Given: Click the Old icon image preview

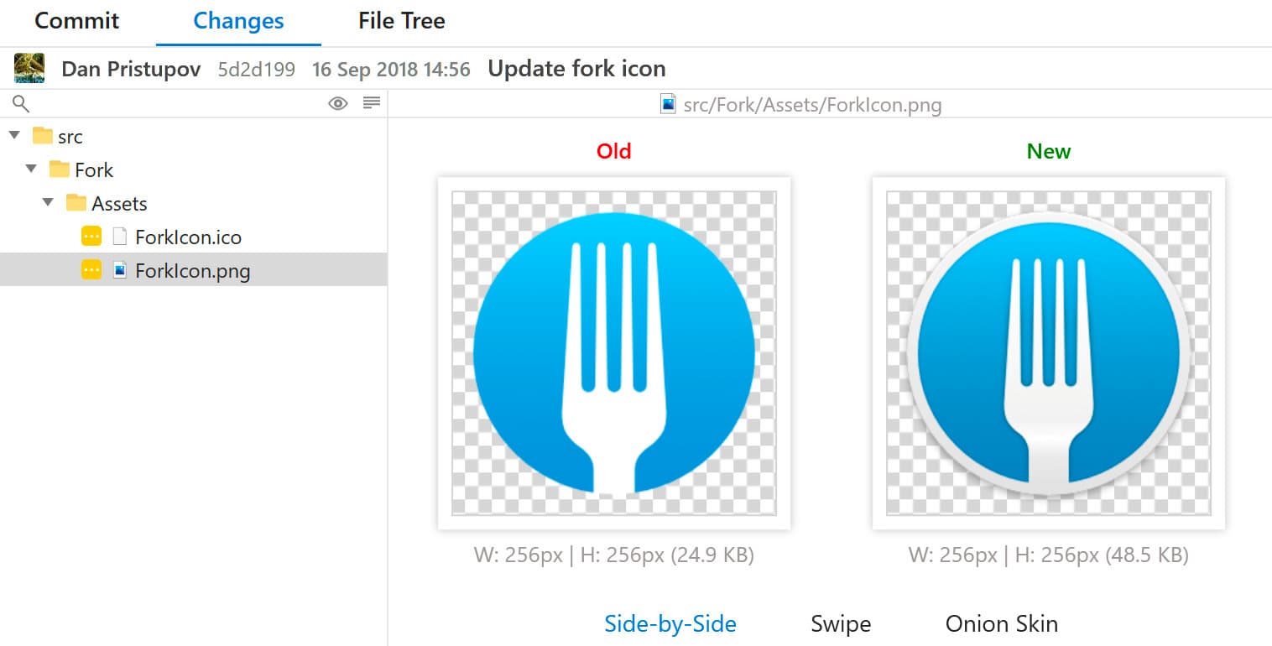Looking at the screenshot, I should [613, 352].
